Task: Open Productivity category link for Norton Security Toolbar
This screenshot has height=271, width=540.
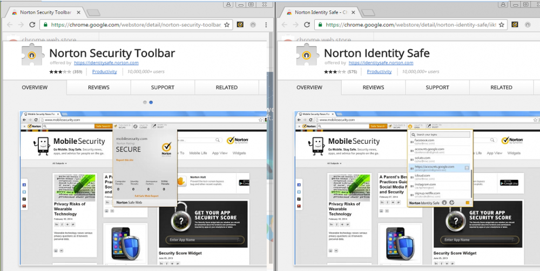Action: point(105,72)
